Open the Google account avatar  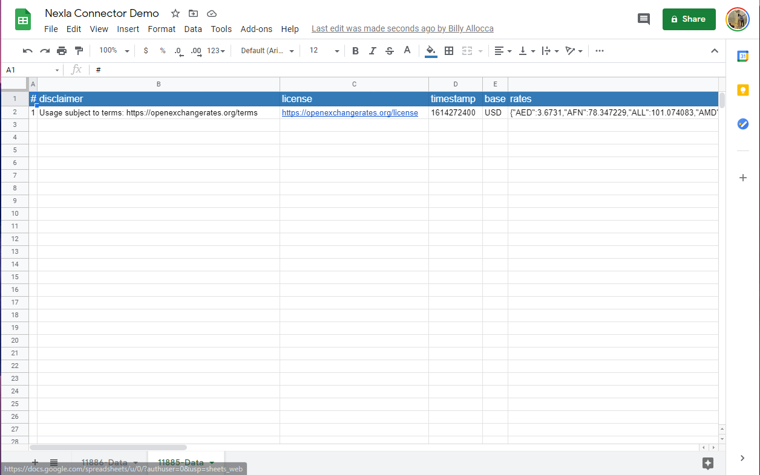tap(738, 19)
